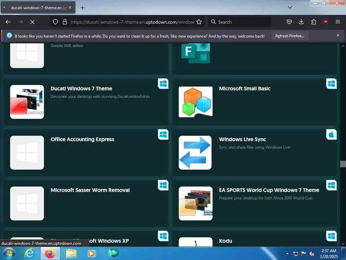Click Office Accounting Express placeholder icon
The width and height of the screenshot is (346, 260).
(x=27, y=153)
